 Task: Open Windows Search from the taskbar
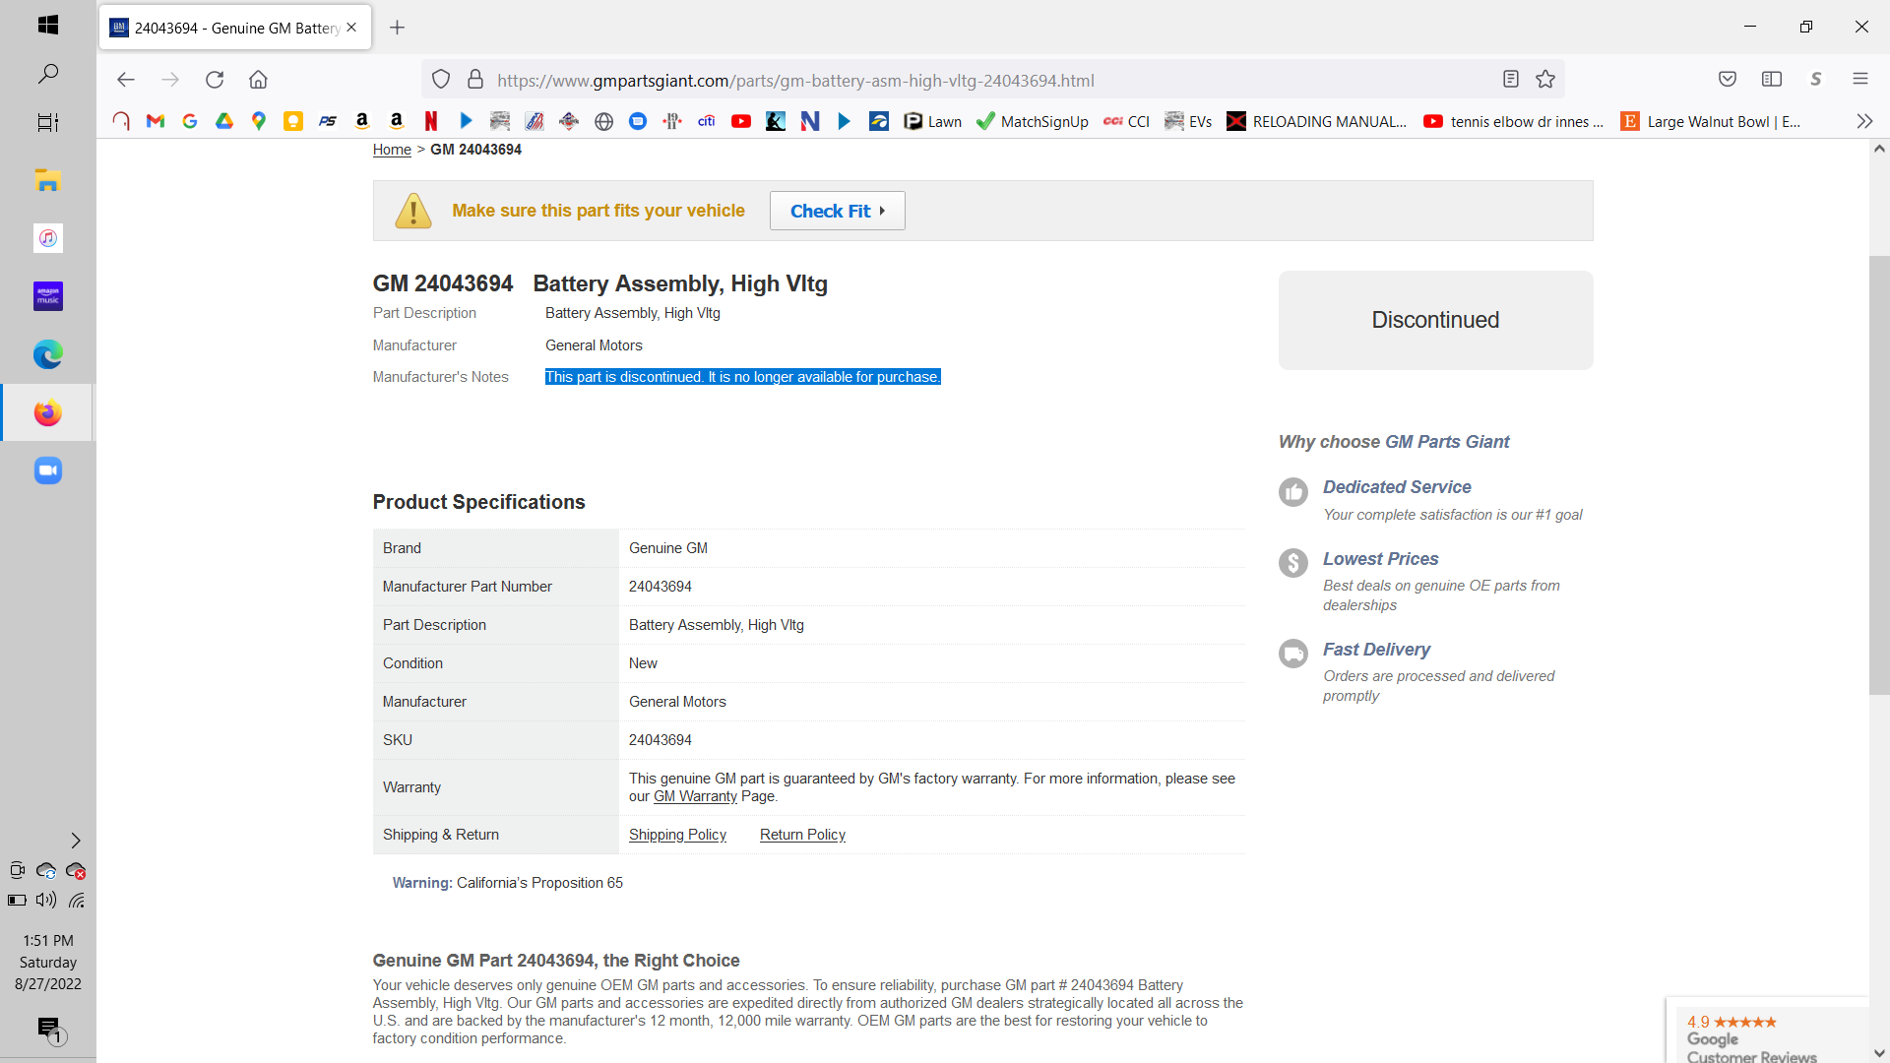(47, 74)
